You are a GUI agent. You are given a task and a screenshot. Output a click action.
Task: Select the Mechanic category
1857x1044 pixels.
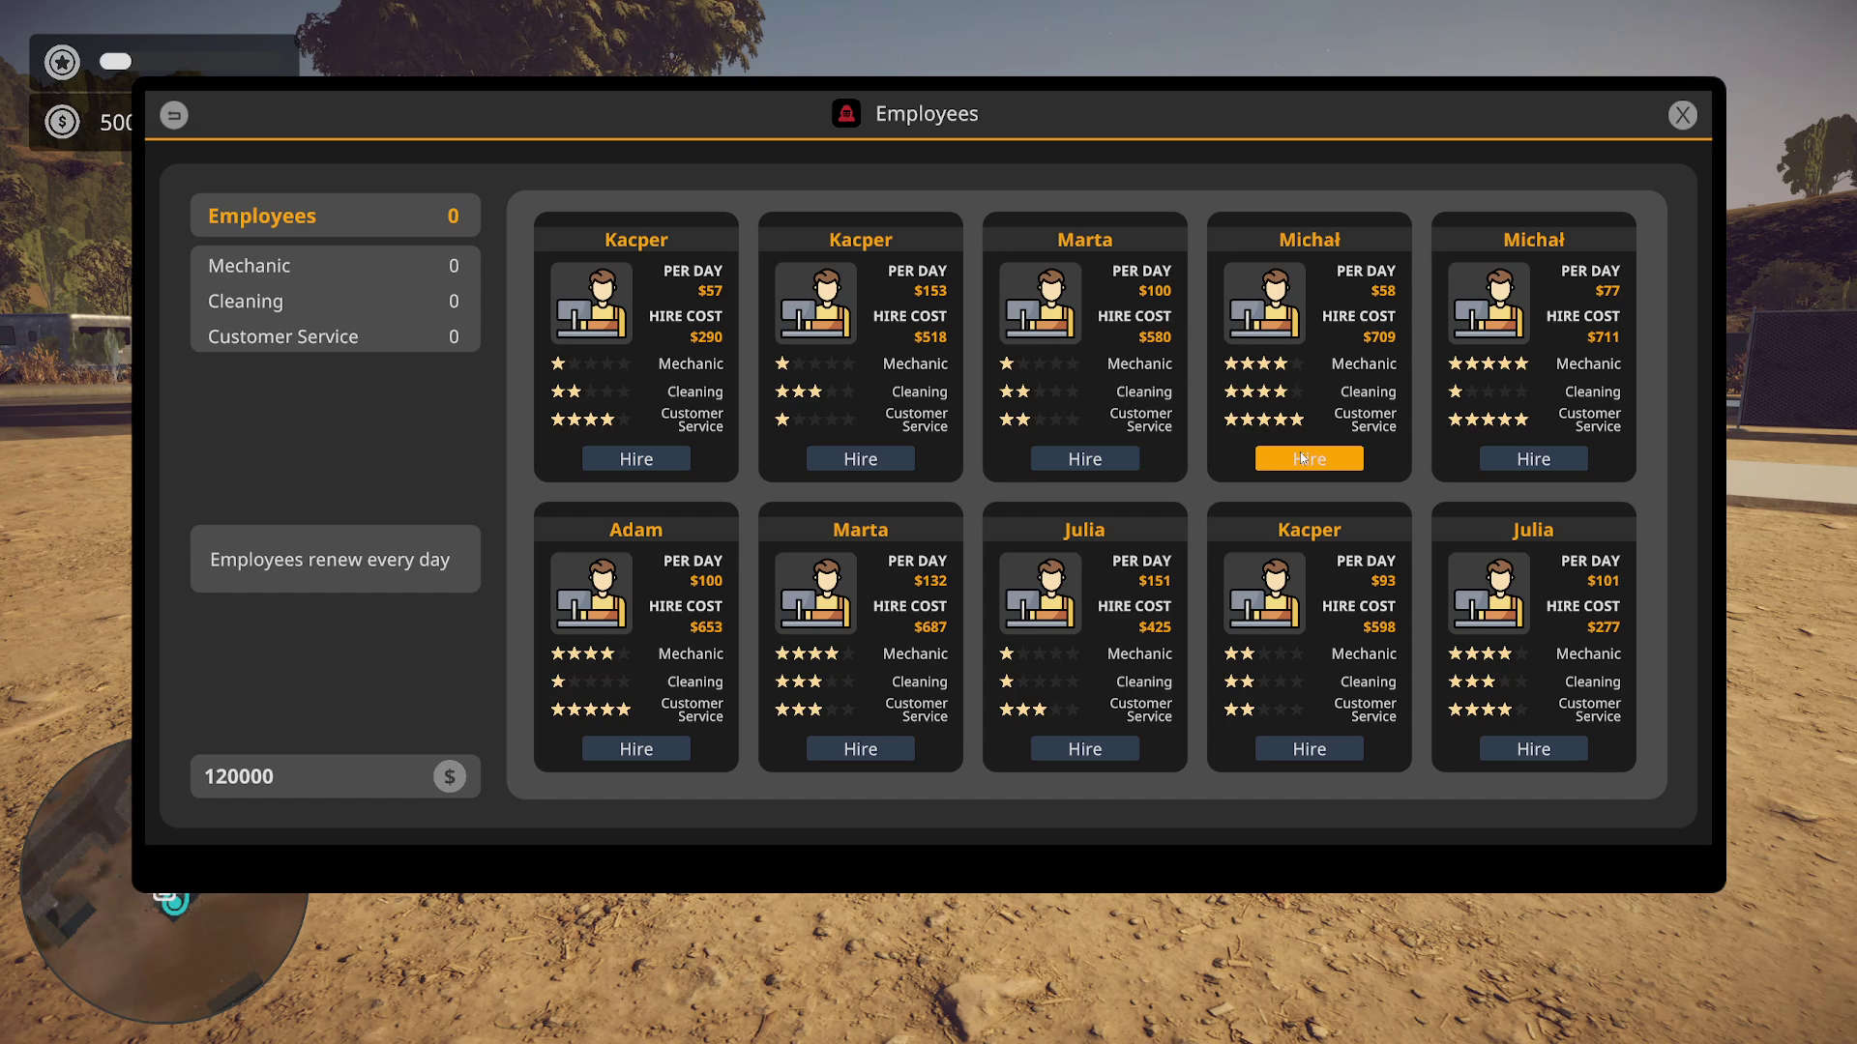[335, 266]
